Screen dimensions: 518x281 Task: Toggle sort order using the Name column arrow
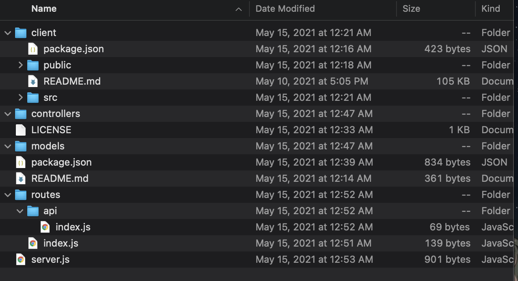pos(238,9)
